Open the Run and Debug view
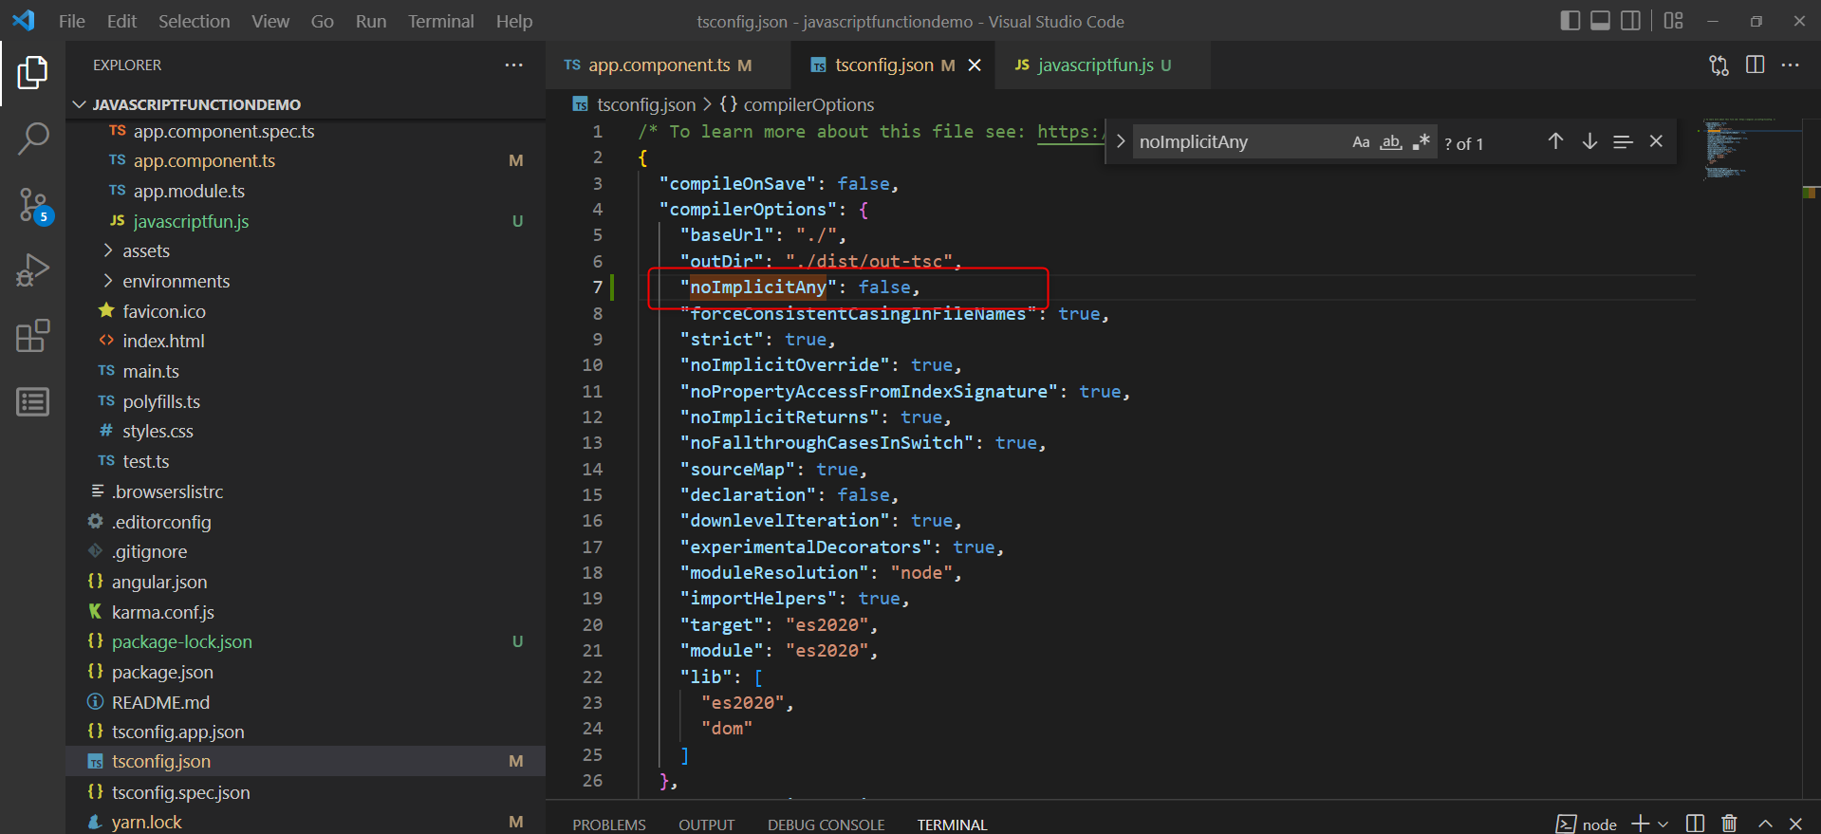 32,270
